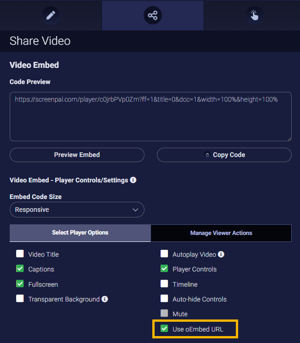Enable the Timeline checkbox
The image size is (300, 343).
[164, 284]
